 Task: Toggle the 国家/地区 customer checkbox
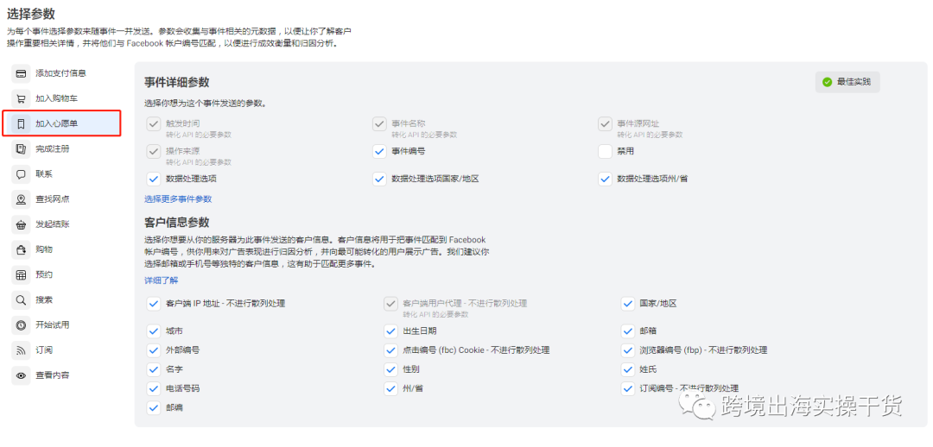[628, 304]
